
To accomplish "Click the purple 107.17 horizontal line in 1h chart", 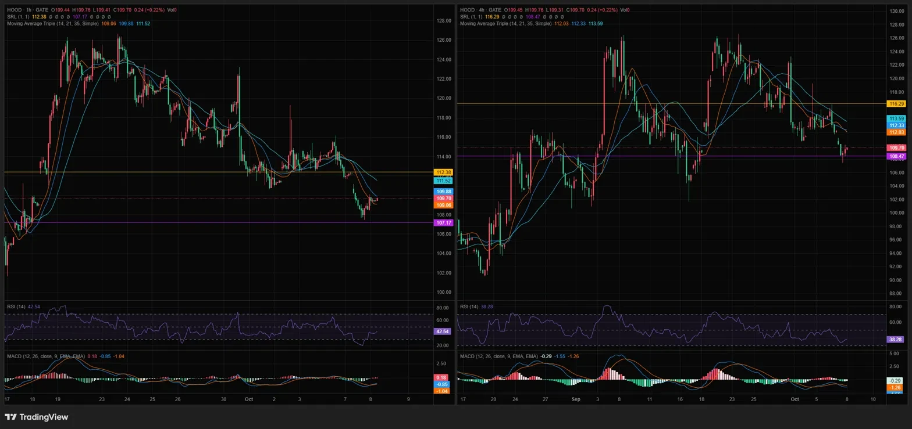I will click(218, 222).
